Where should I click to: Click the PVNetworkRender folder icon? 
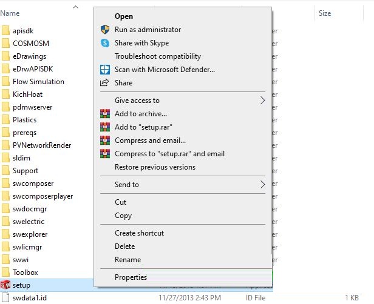(5, 145)
